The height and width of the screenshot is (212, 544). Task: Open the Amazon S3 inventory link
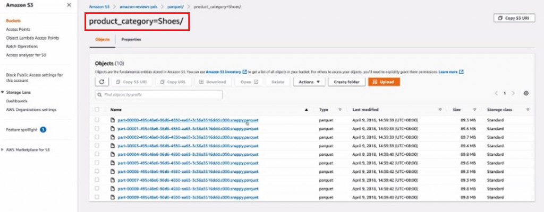coord(224,72)
